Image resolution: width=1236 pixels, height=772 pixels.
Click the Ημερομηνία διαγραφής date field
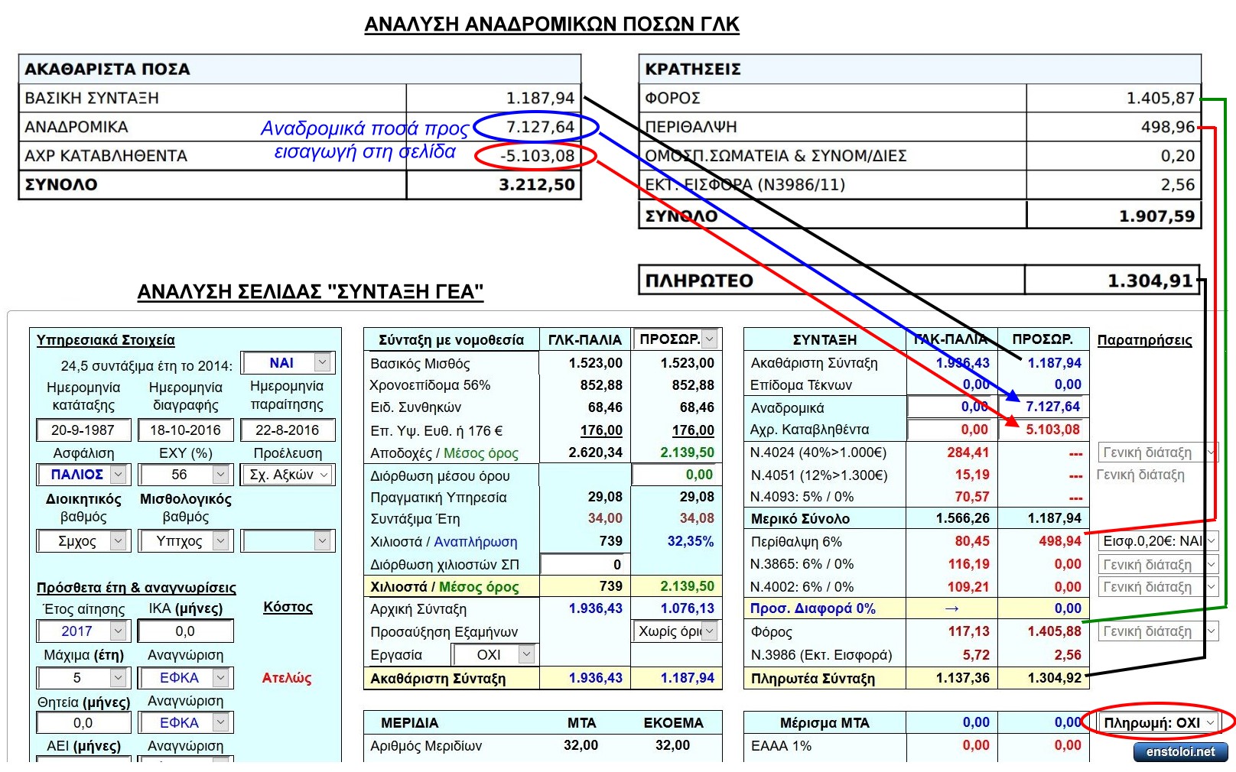[185, 430]
